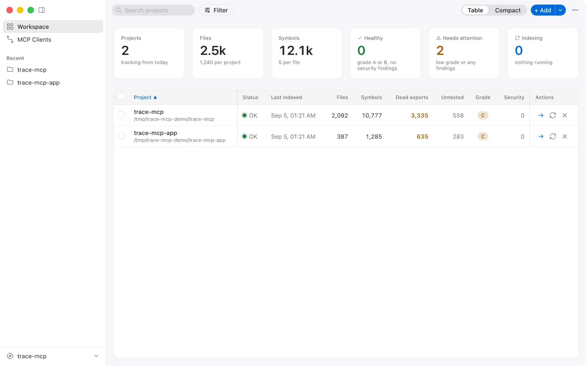Viewport: 586px width, 366px height.
Task: Open Workspace in the sidebar
Action: click(53, 27)
